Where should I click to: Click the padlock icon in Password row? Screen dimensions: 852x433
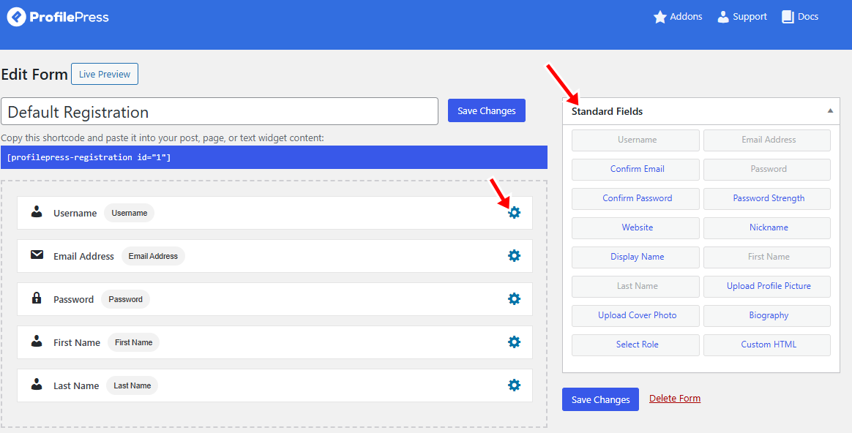37,298
